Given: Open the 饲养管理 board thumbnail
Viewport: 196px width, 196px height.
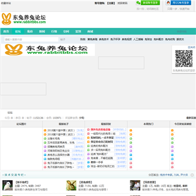Looking at the screenshot, I should (x=135, y=185).
